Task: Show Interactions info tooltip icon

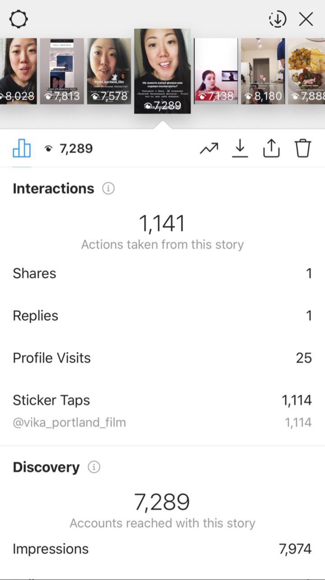Action: point(108,188)
